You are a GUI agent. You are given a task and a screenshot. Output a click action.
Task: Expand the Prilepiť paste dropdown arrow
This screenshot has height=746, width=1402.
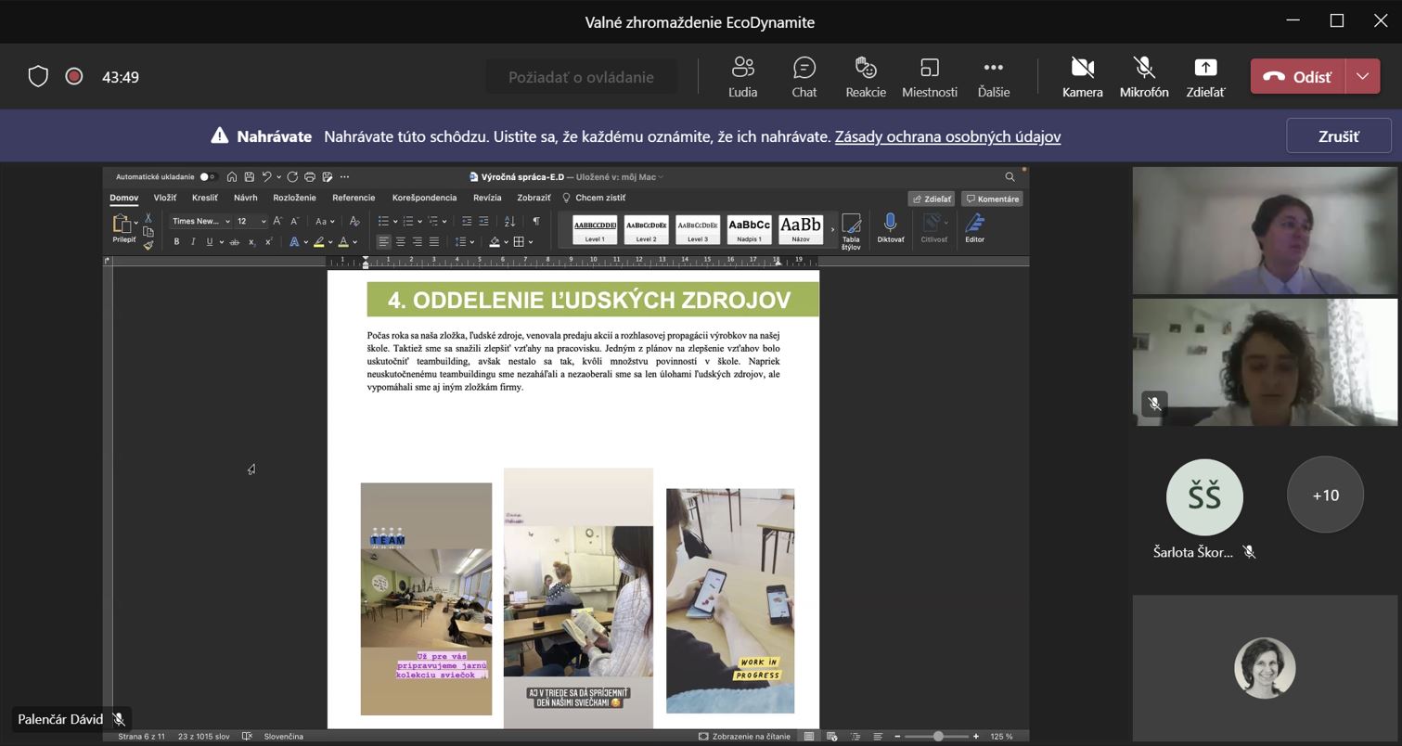(x=135, y=223)
